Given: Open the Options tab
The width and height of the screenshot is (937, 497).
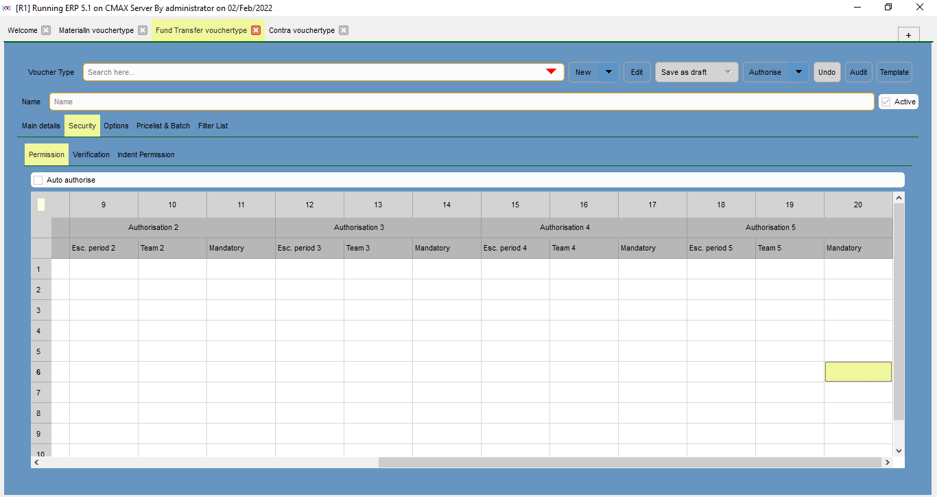Looking at the screenshot, I should (117, 126).
